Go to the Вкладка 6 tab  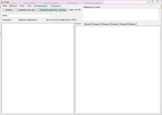[124, 24]
